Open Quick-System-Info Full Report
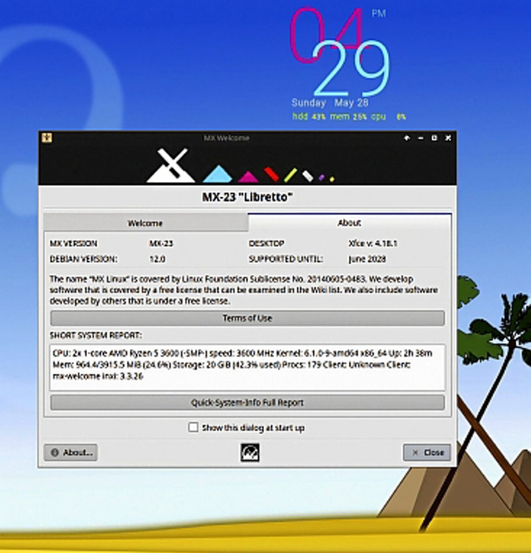The height and width of the screenshot is (553, 531). pyautogui.click(x=247, y=402)
